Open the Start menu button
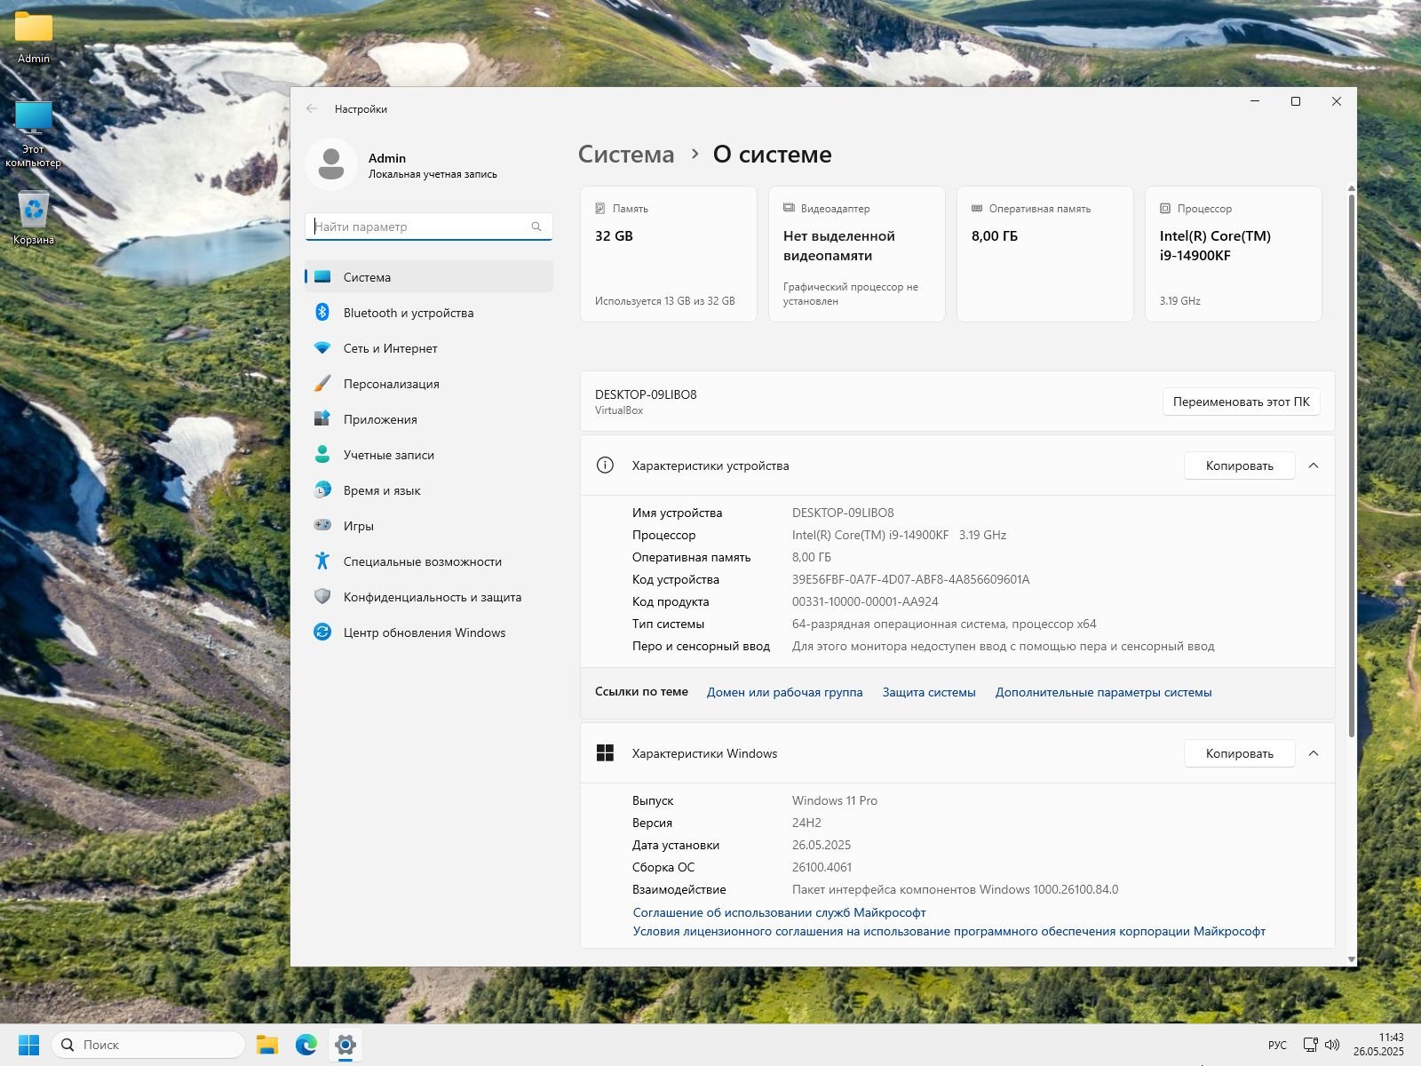 click(29, 1045)
